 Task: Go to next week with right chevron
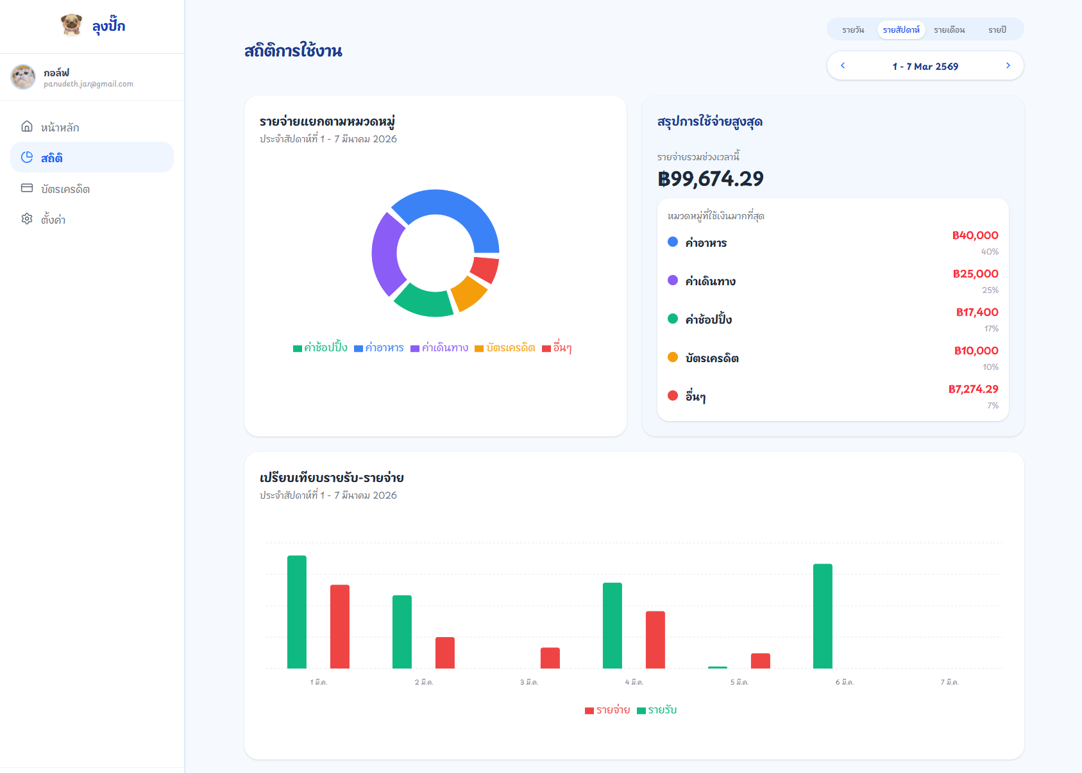[x=1008, y=66]
